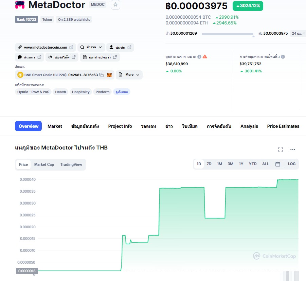Click the On 2,389 watchlists label
The height and width of the screenshot is (281, 306).
(74, 19)
